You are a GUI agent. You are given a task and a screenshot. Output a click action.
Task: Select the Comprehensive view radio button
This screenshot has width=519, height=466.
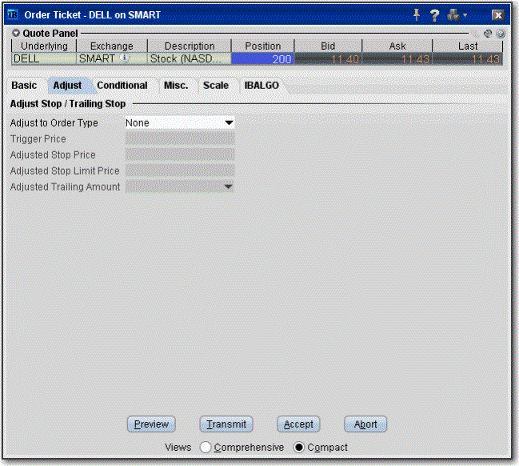click(206, 448)
